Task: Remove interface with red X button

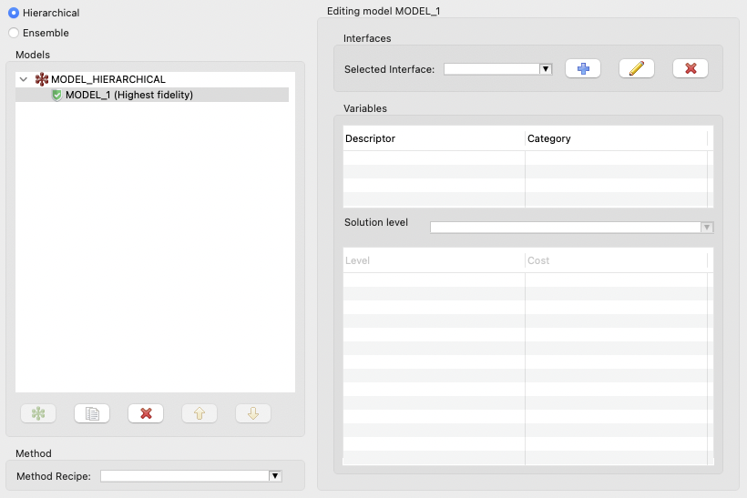Action: tap(691, 68)
